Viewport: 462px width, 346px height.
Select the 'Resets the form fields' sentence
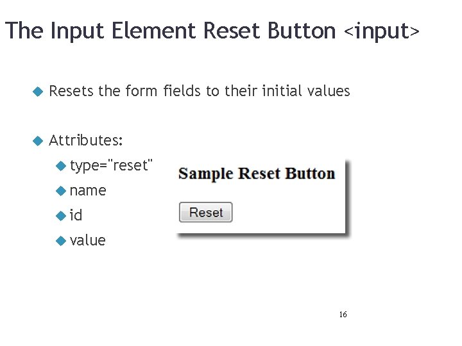pyautogui.click(x=200, y=91)
